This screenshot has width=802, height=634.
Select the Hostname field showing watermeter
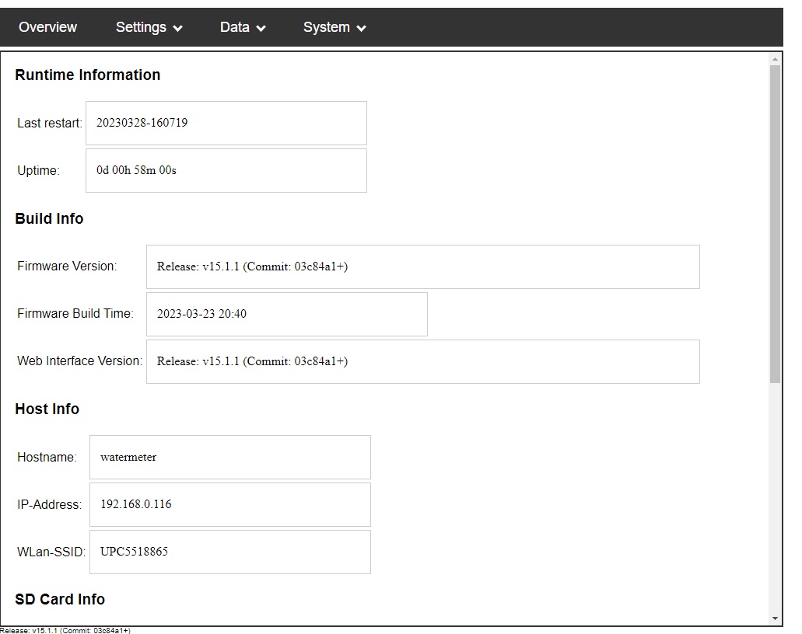(x=230, y=457)
